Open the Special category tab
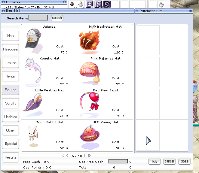Viewport: 199px width, 173px height. [x=11, y=144]
